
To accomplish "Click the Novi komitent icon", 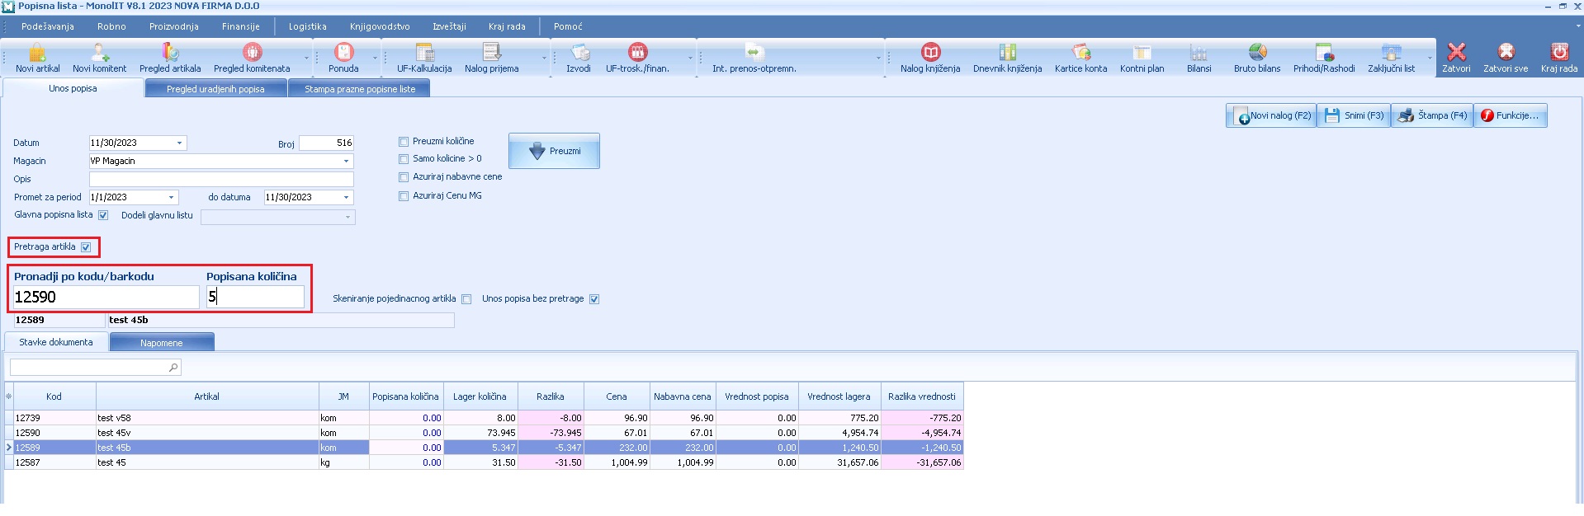I will coord(99,59).
